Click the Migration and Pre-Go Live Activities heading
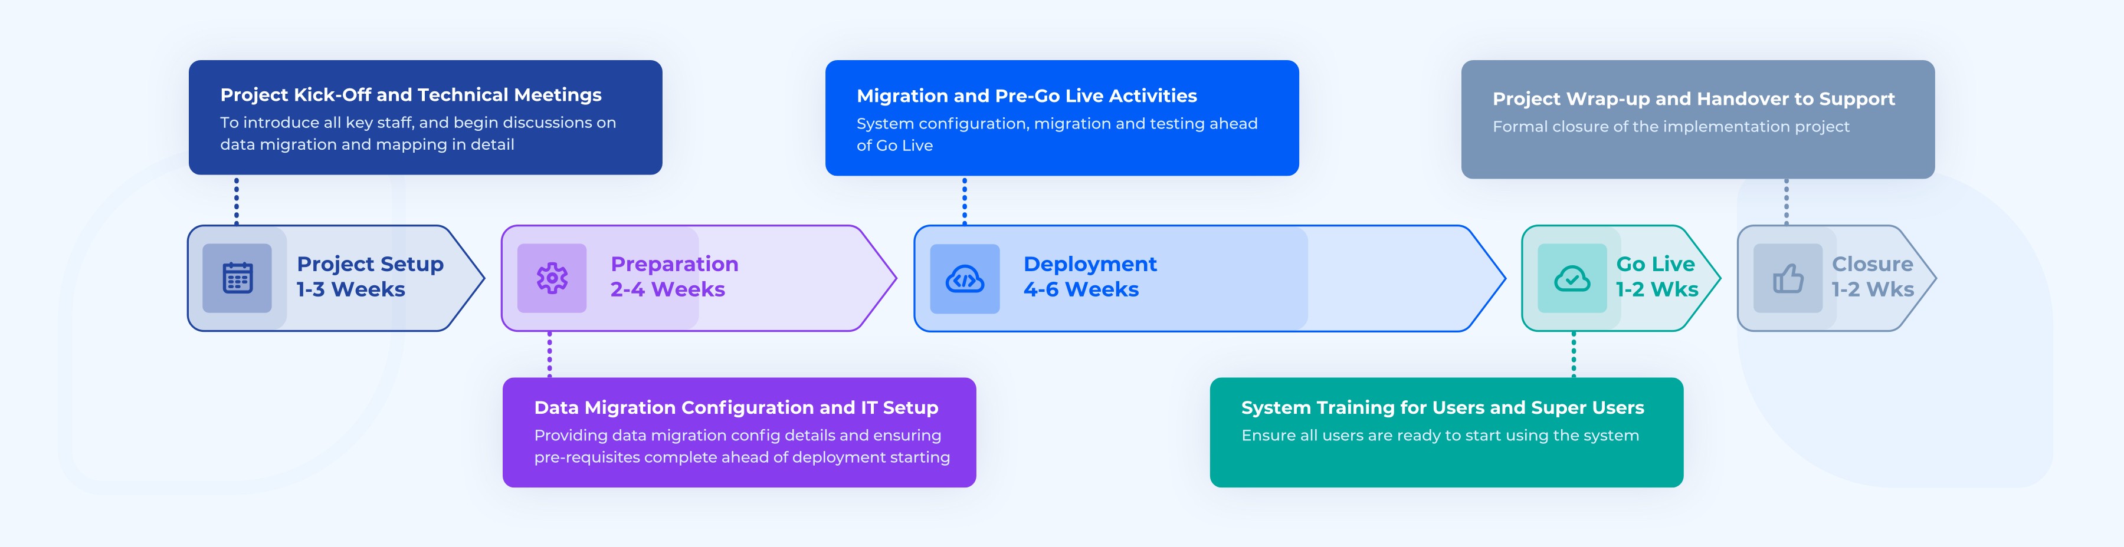The height and width of the screenshot is (547, 2124). tap(1027, 95)
